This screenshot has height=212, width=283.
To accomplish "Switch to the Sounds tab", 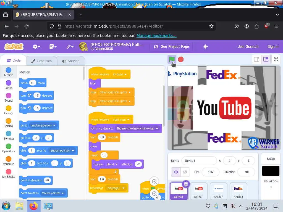I will pos(70,61).
